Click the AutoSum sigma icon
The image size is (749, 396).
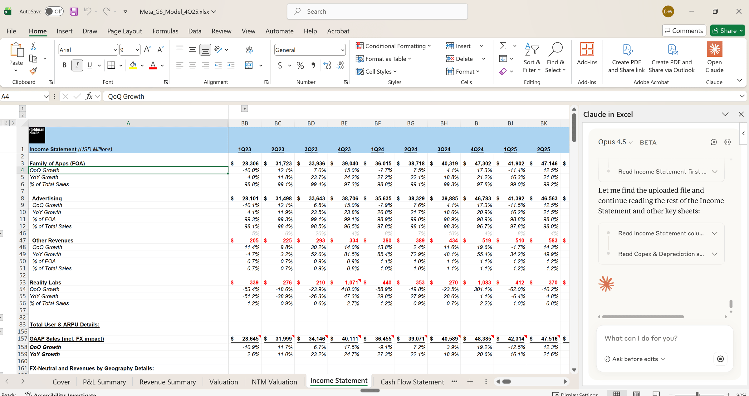tap(503, 46)
